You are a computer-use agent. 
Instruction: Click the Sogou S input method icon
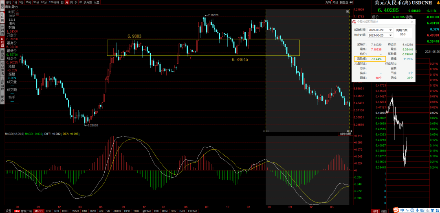[396, 210]
